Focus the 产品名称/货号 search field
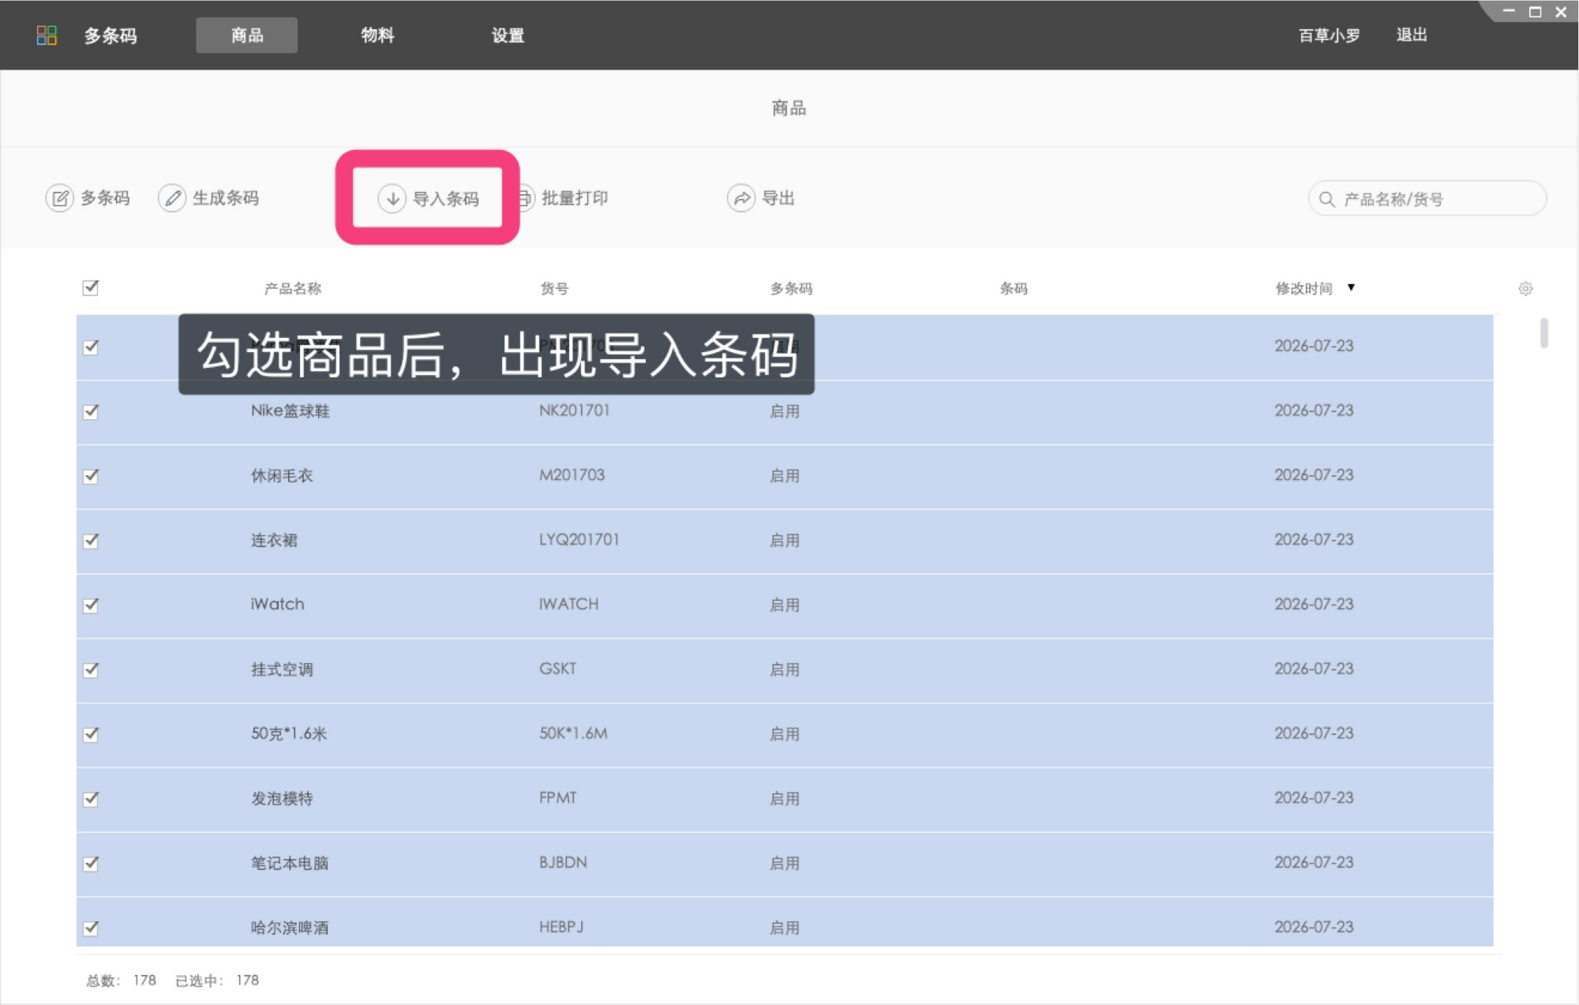This screenshot has width=1579, height=1005. point(1427,199)
